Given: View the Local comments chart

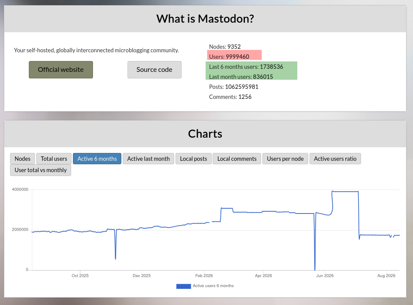Looking at the screenshot, I should coord(237,159).
